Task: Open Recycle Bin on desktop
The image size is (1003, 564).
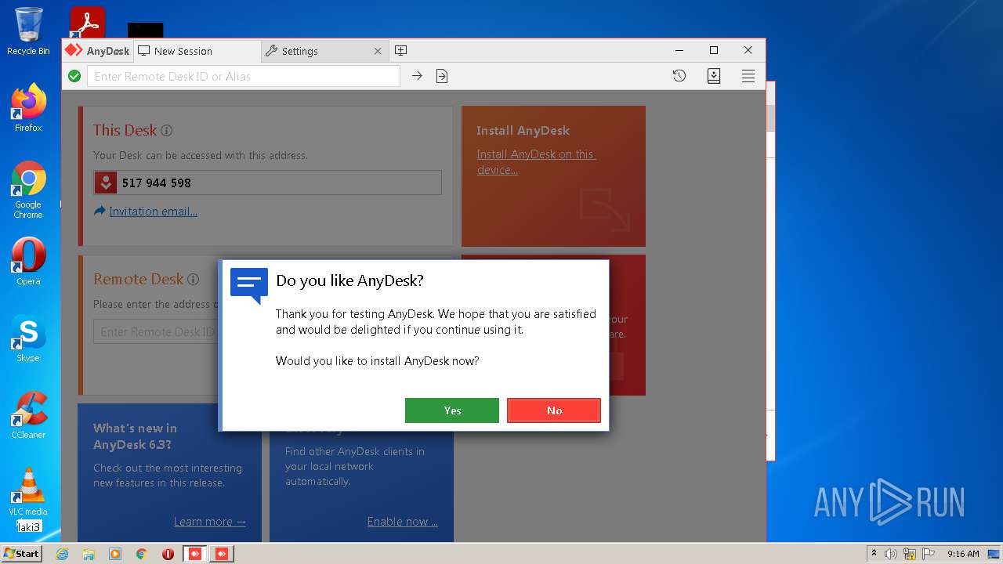Action: pos(28,31)
